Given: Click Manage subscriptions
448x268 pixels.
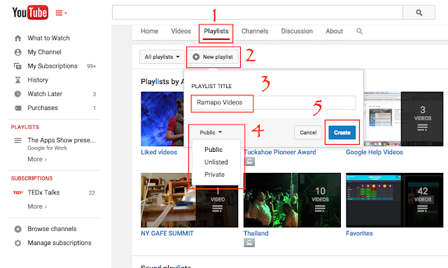Looking at the screenshot, I should click(x=59, y=243).
